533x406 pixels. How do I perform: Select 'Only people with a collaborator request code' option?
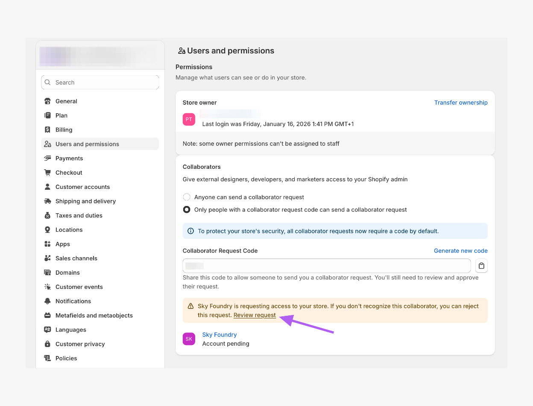coord(187,210)
